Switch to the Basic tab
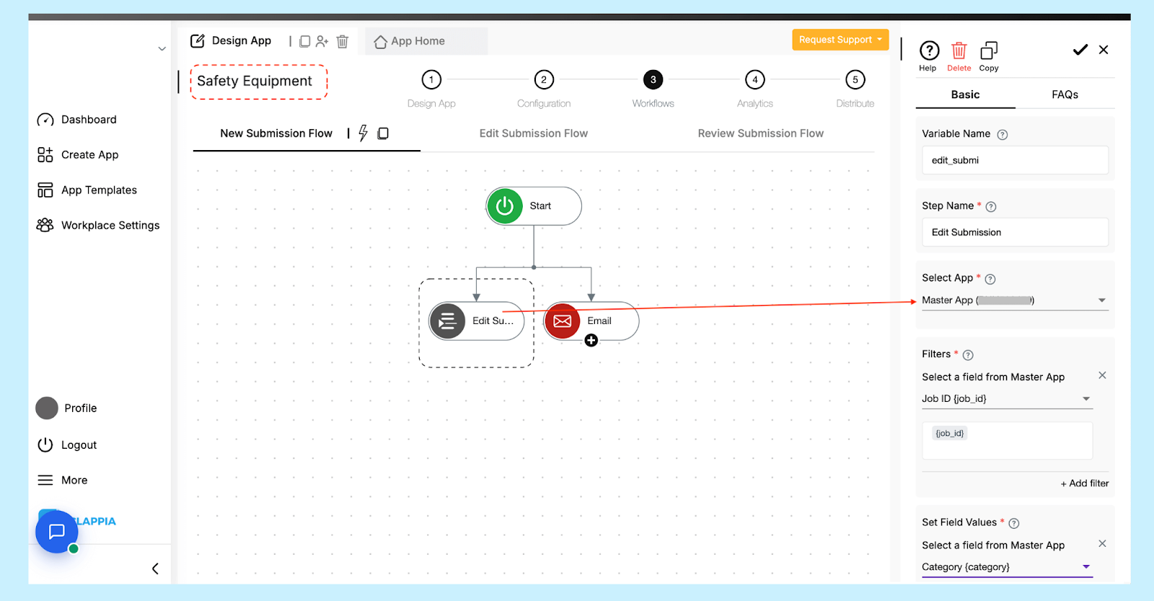The image size is (1154, 601). pos(965,95)
